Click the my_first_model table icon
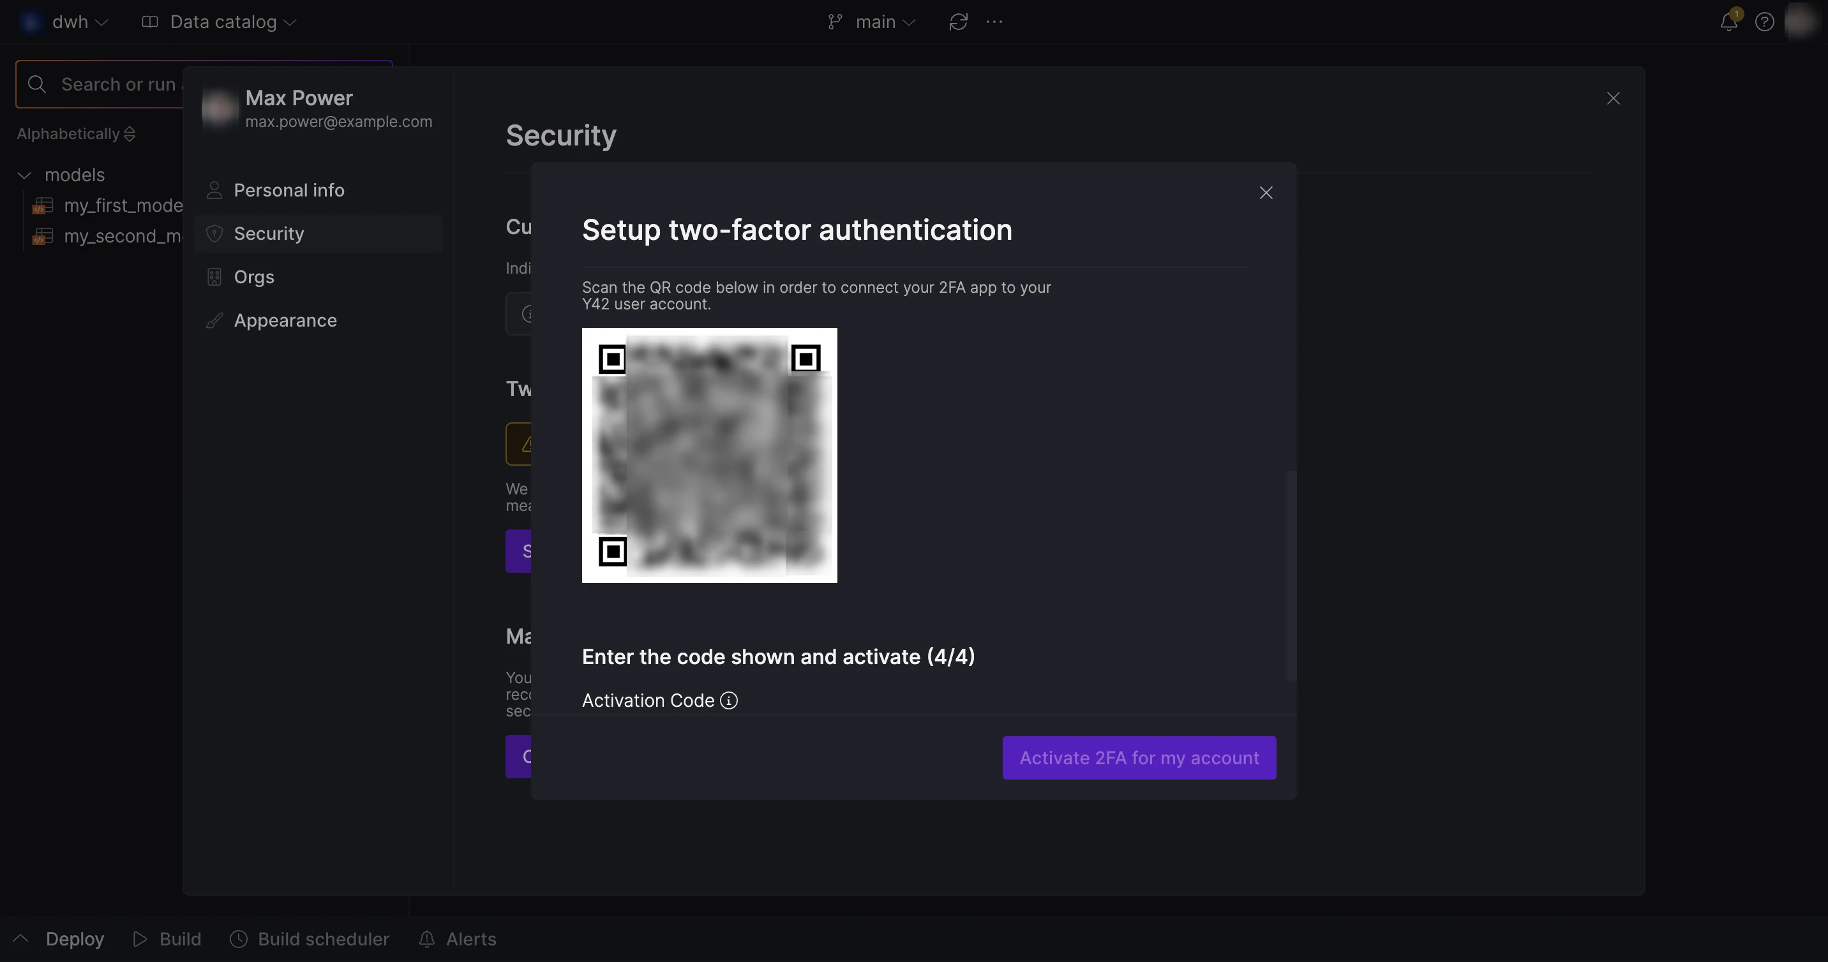The image size is (1828, 962). 43,206
